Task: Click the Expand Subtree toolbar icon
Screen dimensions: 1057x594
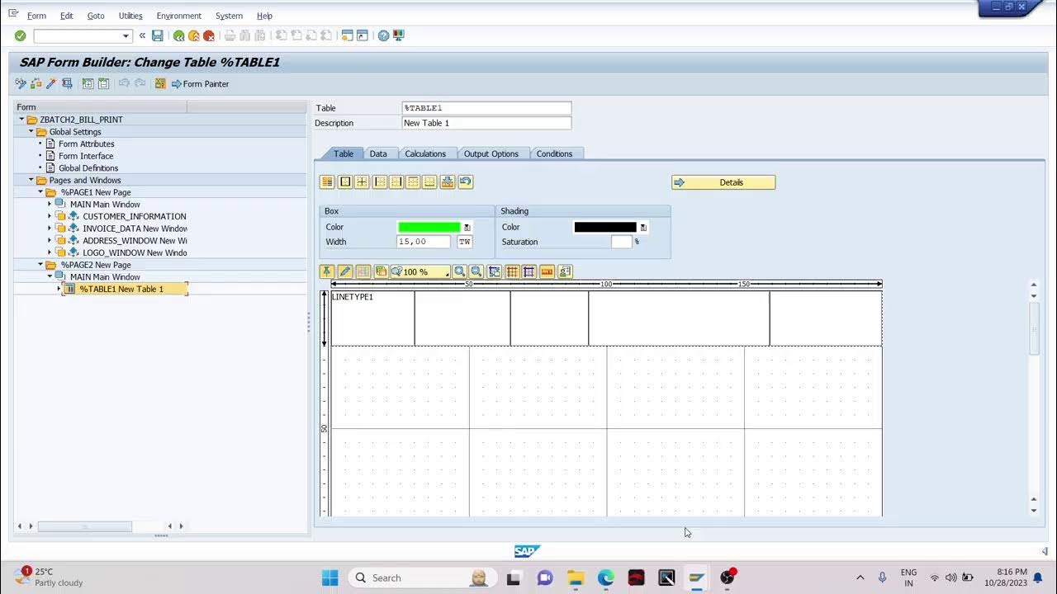Action: click(88, 83)
